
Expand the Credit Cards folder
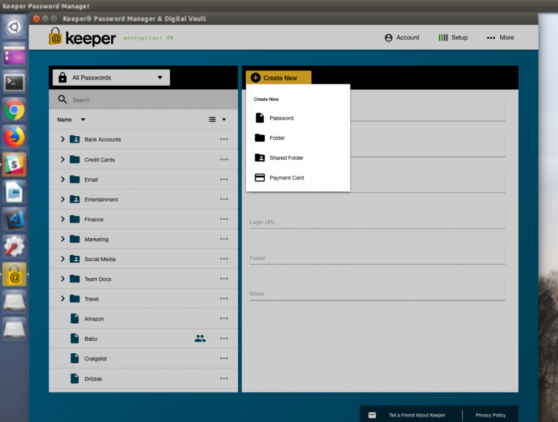pyautogui.click(x=62, y=159)
